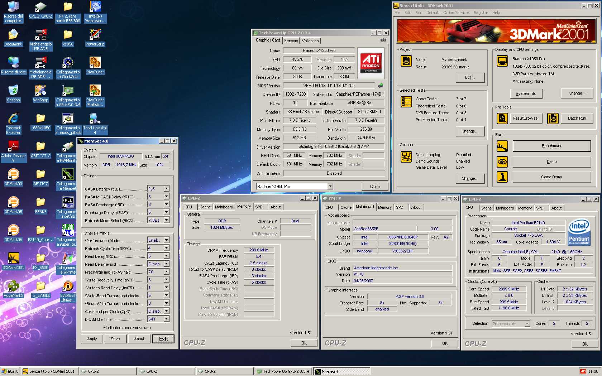Click Apply in the MemSet window
Viewport: 602px width, 376px height.
(x=92, y=339)
